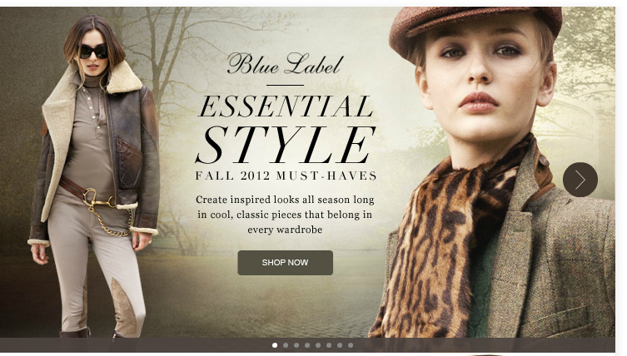This screenshot has width=627, height=356.
Task: Advance the banner with the next arrow
Action: click(x=580, y=180)
